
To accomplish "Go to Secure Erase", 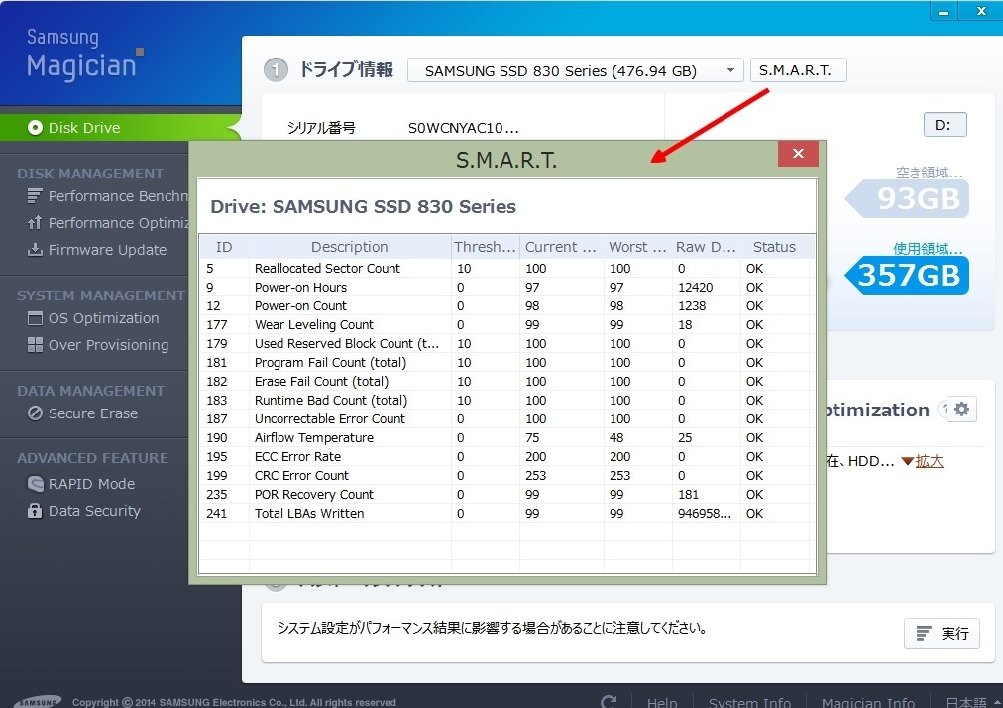I will 82,413.
